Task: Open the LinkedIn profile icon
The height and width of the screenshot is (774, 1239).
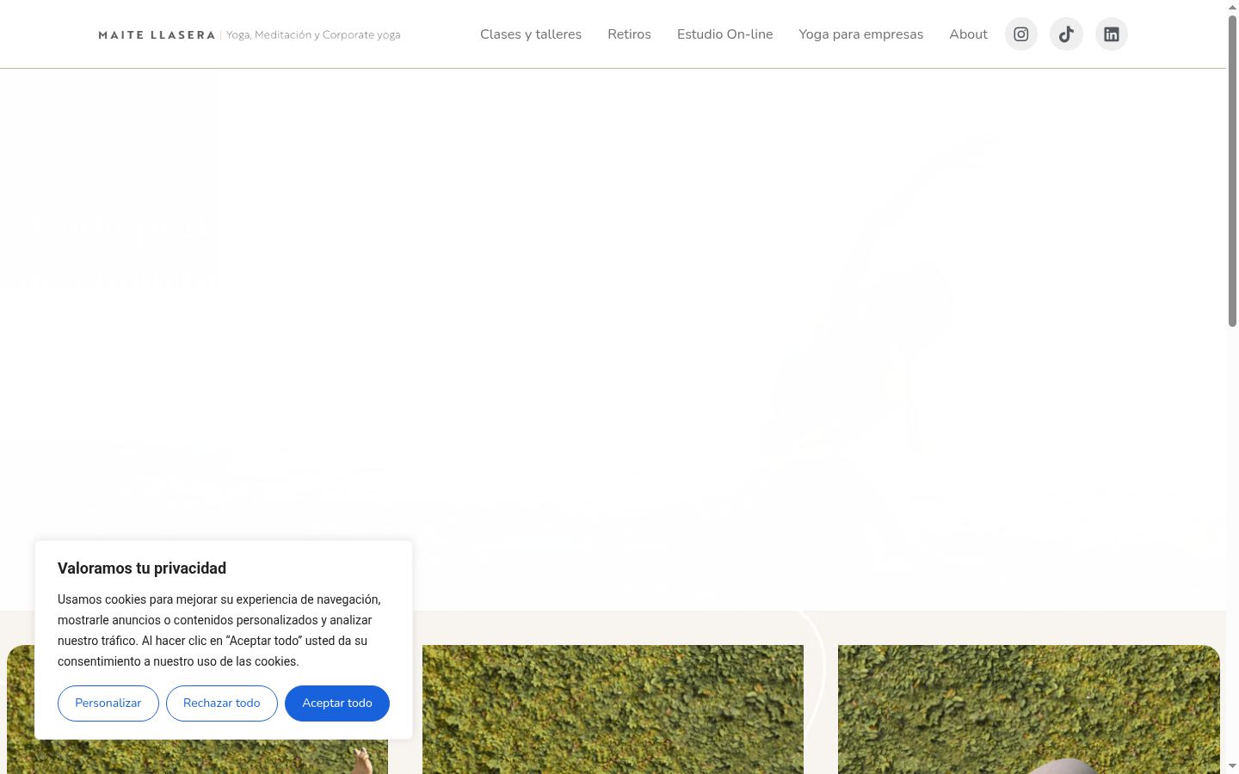Action: click(x=1112, y=34)
